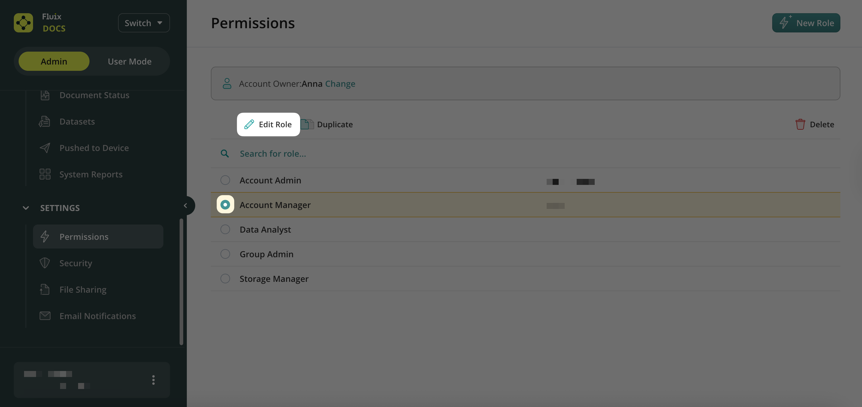Image resolution: width=862 pixels, height=407 pixels.
Task: Click the Edit Role pencil icon
Action: click(249, 124)
